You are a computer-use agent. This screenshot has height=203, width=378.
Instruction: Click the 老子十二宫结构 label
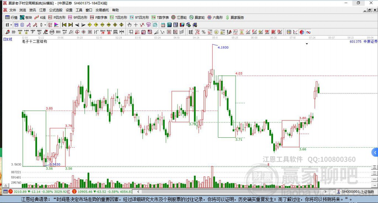(34, 41)
